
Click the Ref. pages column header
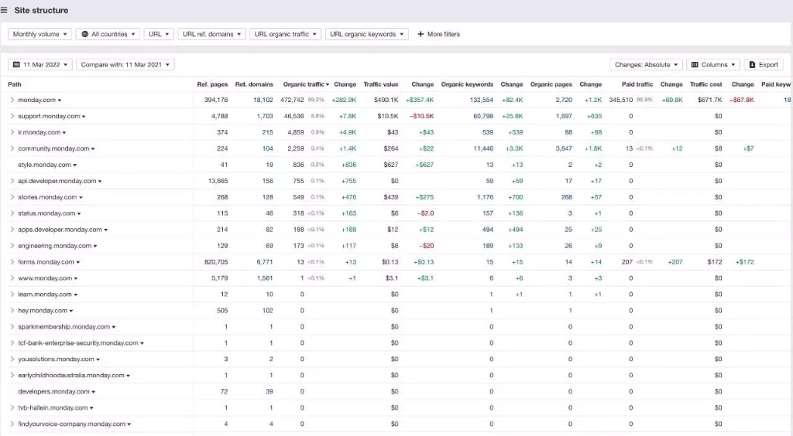pos(212,84)
